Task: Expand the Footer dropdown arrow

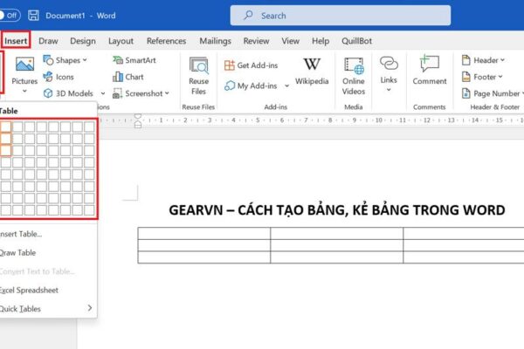Action: click(x=500, y=77)
